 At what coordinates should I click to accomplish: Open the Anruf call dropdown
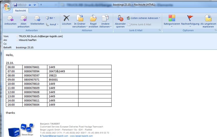52,24
